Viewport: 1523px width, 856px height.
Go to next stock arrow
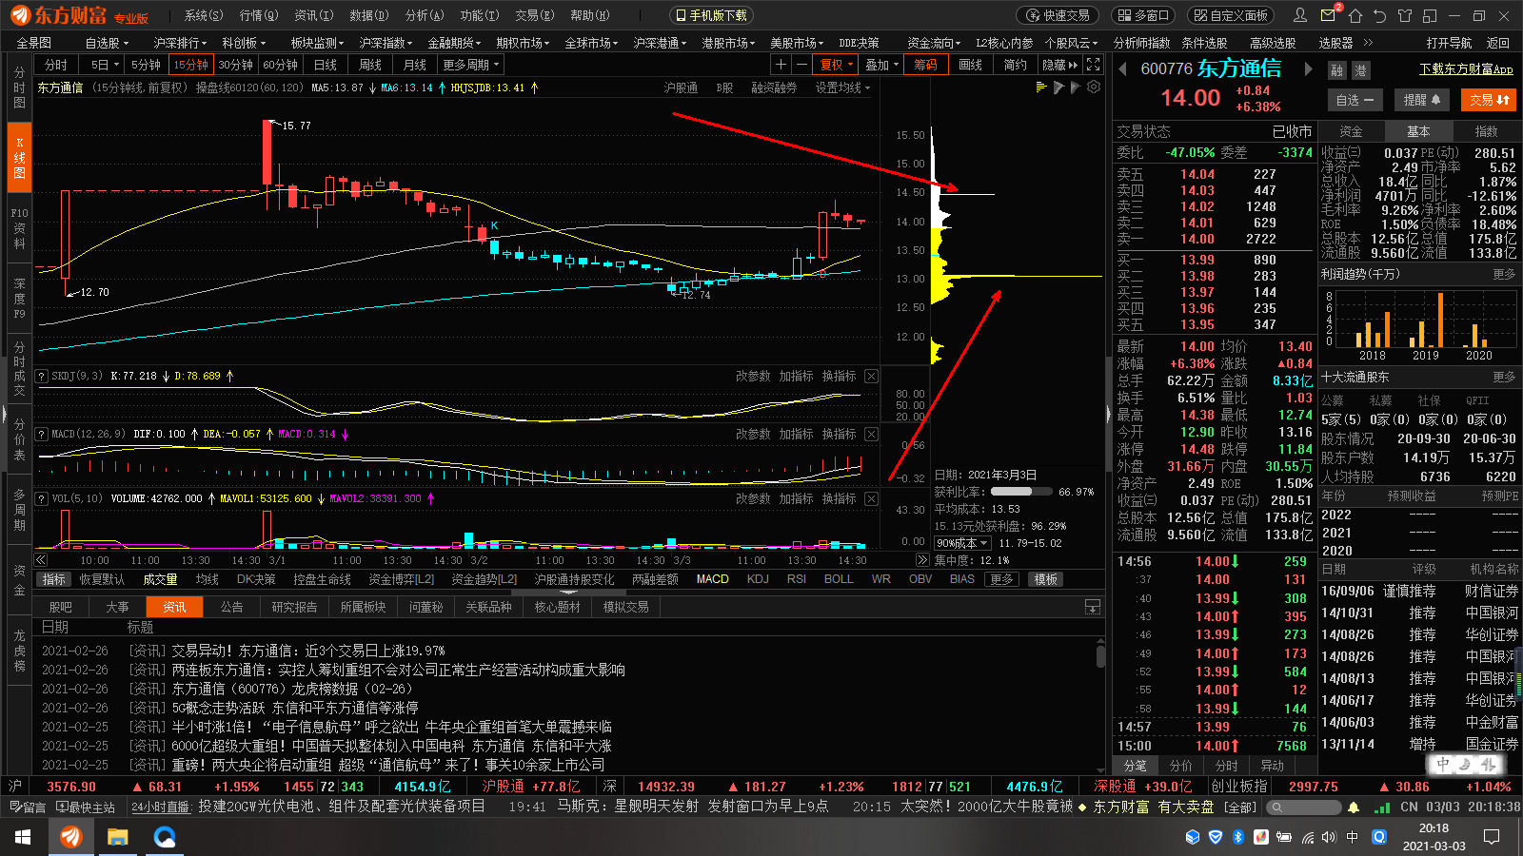point(1309,69)
